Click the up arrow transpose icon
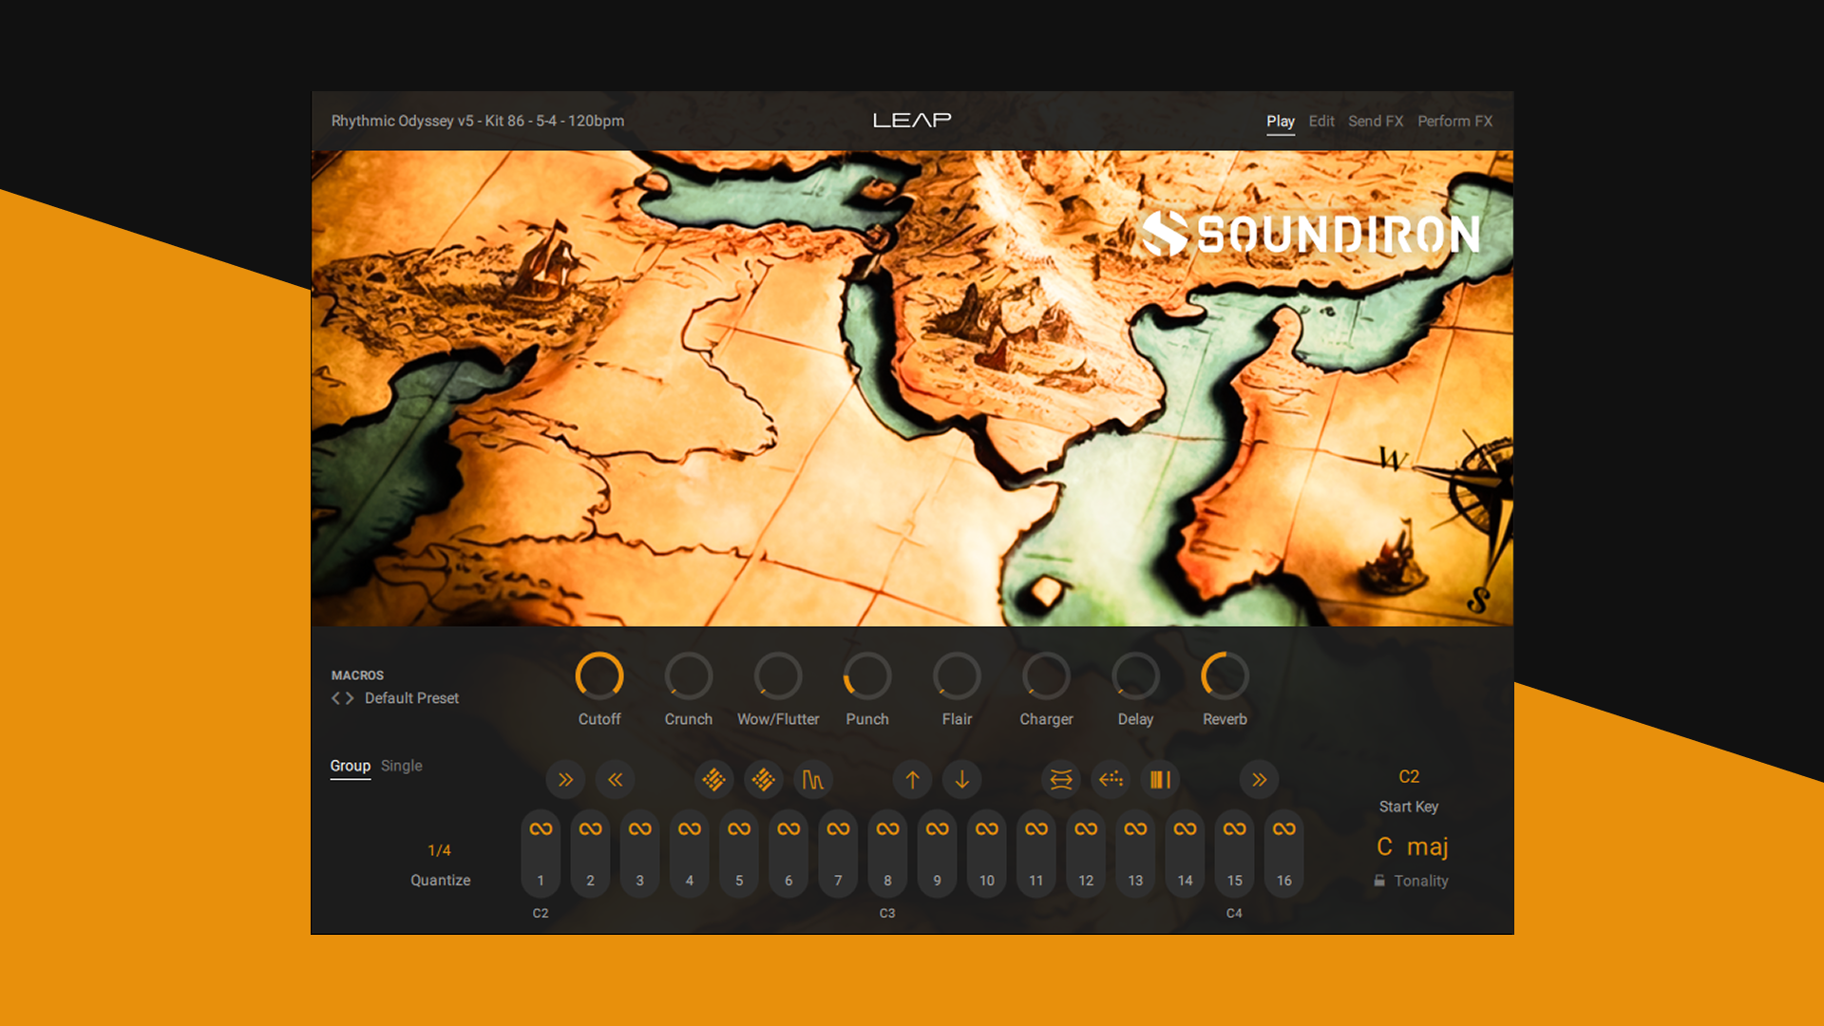1824x1026 pixels. [x=912, y=780]
